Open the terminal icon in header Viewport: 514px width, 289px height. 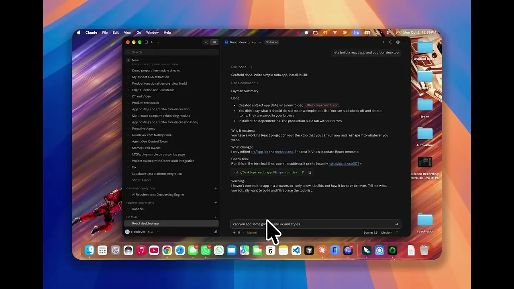tap(384, 42)
